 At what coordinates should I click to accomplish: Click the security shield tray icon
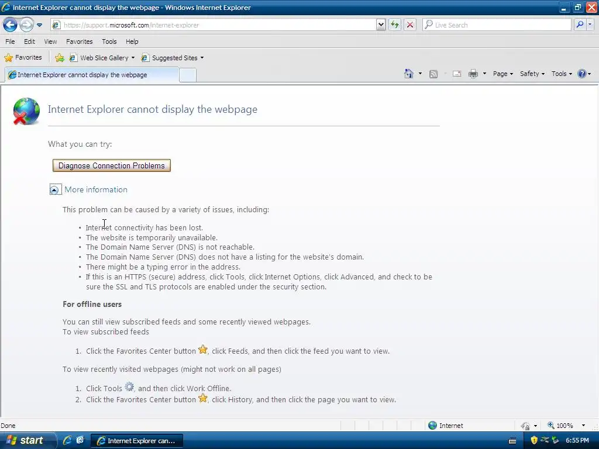point(535,441)
